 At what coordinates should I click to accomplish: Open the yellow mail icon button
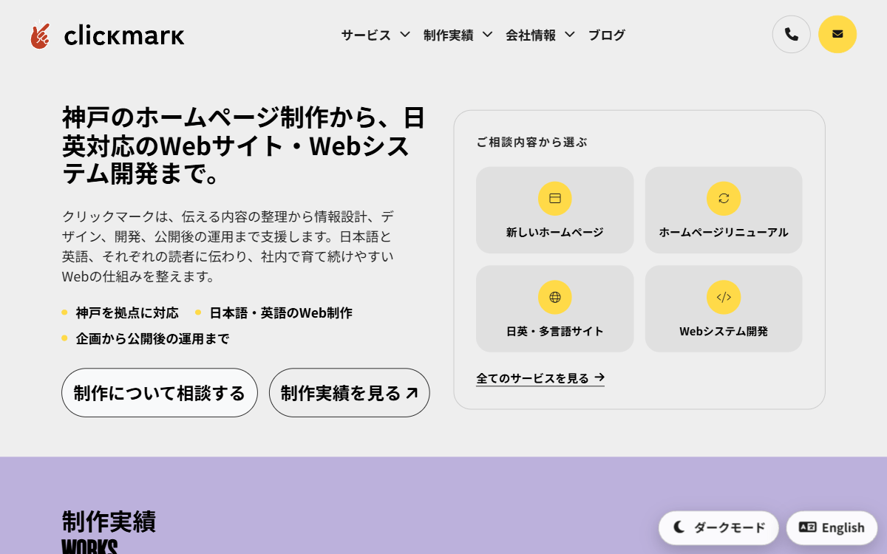[837, 34]
